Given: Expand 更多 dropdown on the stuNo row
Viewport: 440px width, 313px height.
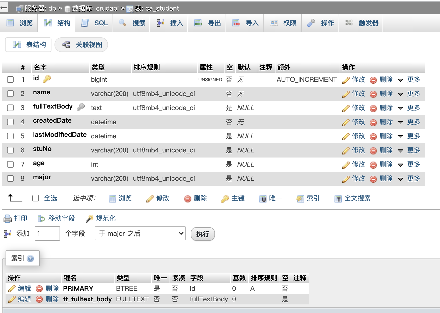Looking at the screenshot, I should tap(401, 150).
